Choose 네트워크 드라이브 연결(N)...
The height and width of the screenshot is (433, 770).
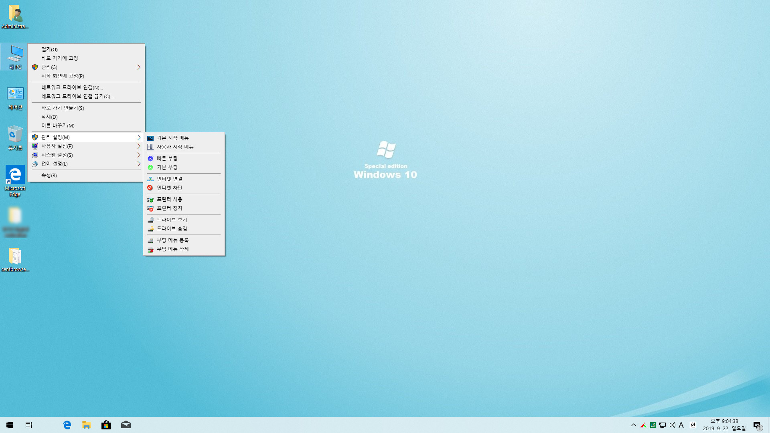tap(86, 87)
